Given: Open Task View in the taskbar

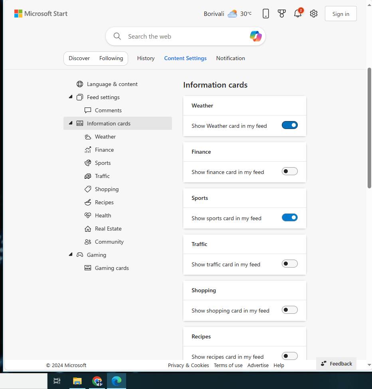Looking at the screenshot, I should (57, 381).
